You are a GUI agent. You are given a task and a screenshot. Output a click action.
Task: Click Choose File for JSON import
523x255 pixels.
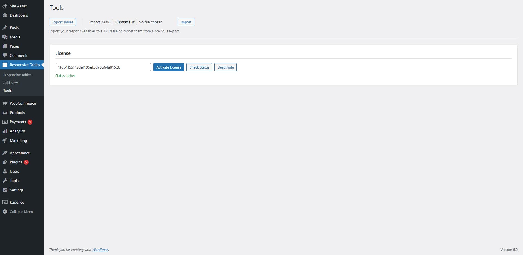click(125, 22)
